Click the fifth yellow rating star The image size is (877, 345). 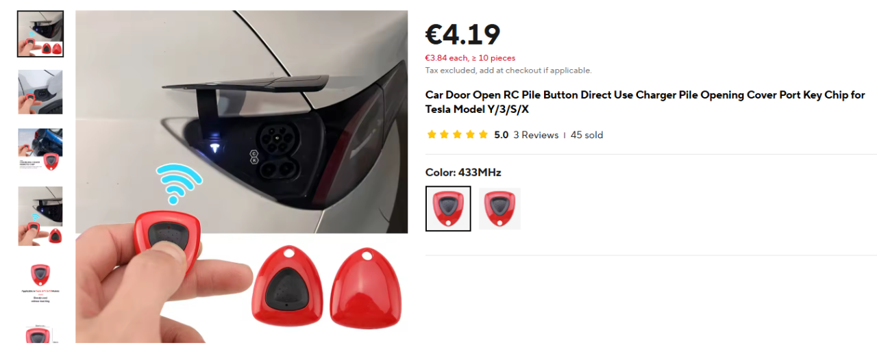click(x=484, y=135)
